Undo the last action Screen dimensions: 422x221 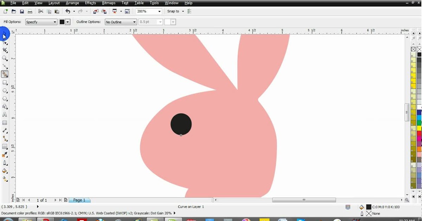[68, 12]
